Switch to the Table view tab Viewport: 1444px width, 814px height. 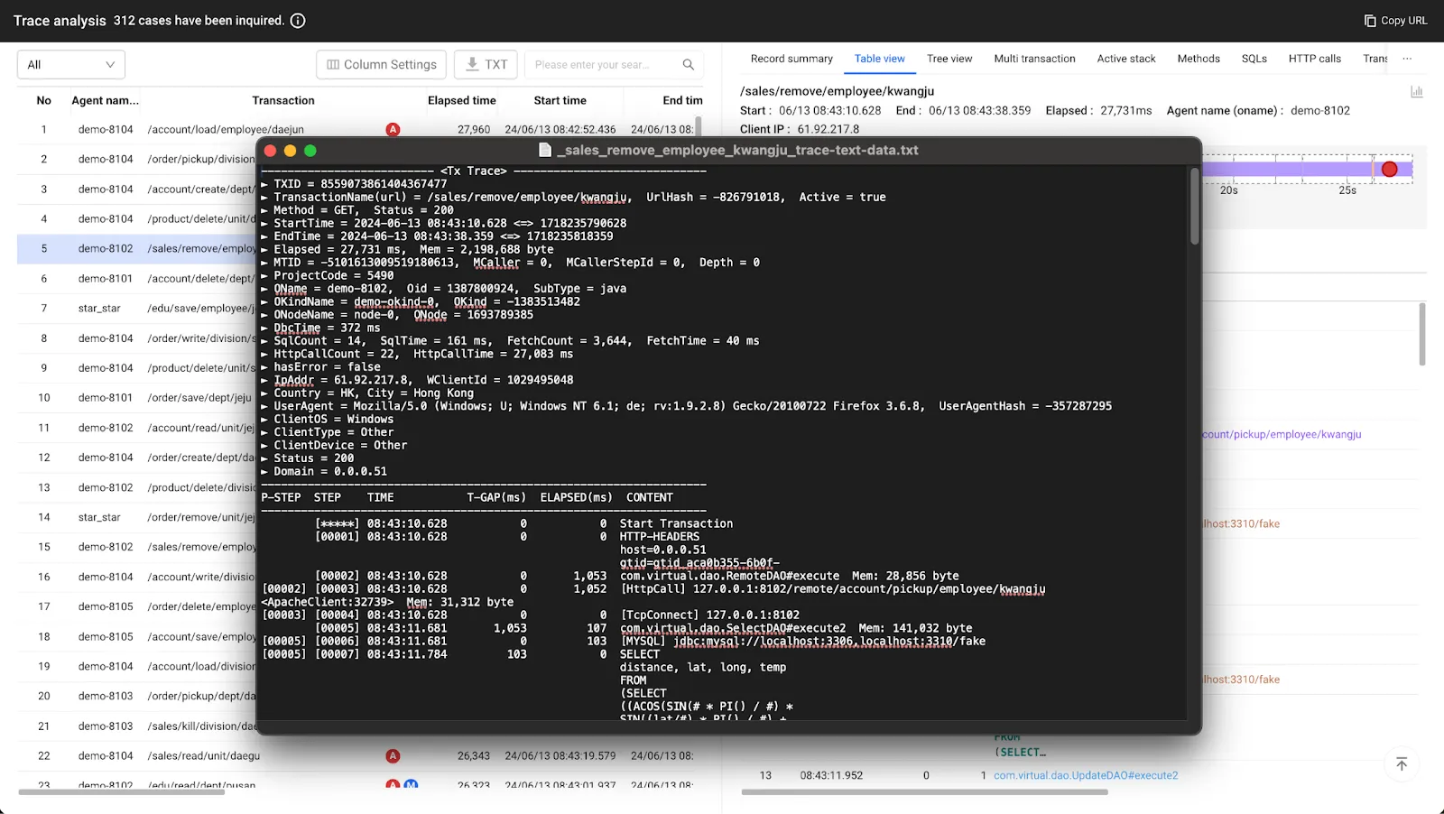click(x=880, y=59)
